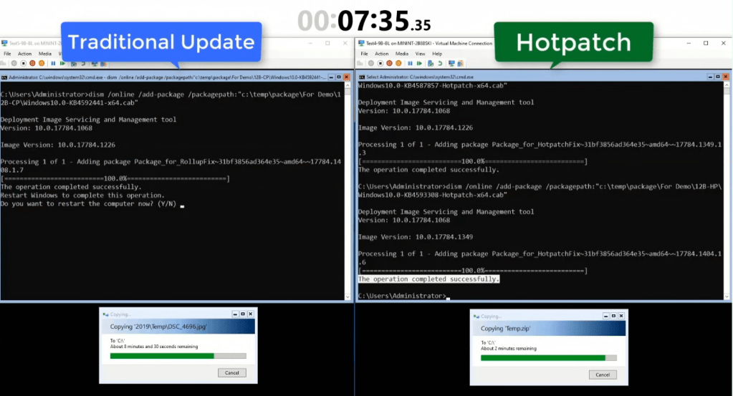Click the Temp.zip copy progress bar
733x396 pixels.
(x=547, y=357)
